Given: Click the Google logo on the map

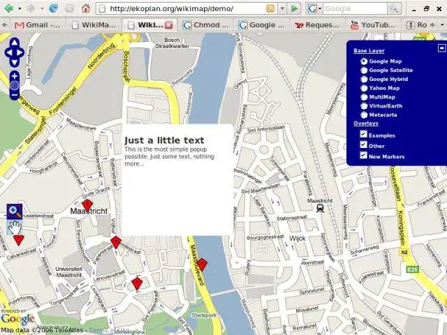Looking at the screenshot, I should click(17, 319).
